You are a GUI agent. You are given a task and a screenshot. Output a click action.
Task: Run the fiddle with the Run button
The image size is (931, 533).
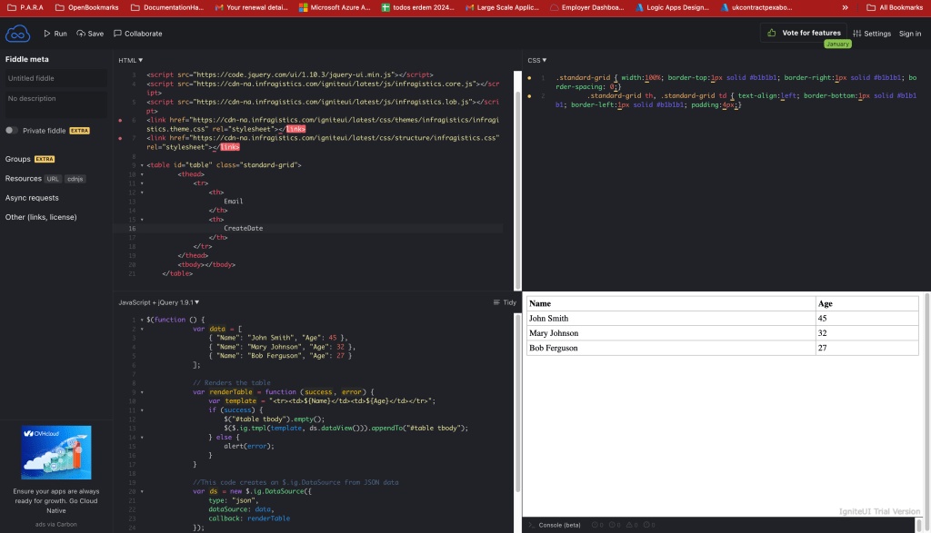[x=55, y=34]
